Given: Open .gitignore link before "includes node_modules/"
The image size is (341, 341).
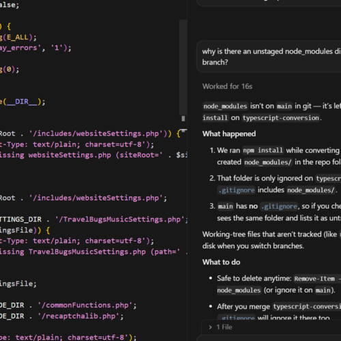Looking at the screenshot, I should click(237, 190).
